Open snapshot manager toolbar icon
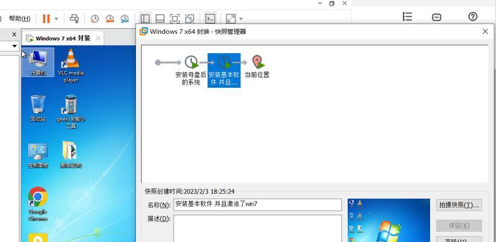 [x=125, y=19]
